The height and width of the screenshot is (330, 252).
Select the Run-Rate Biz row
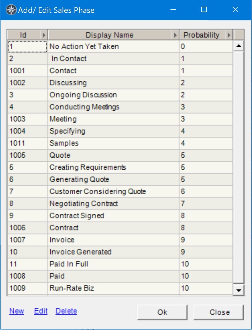point(120,288)
